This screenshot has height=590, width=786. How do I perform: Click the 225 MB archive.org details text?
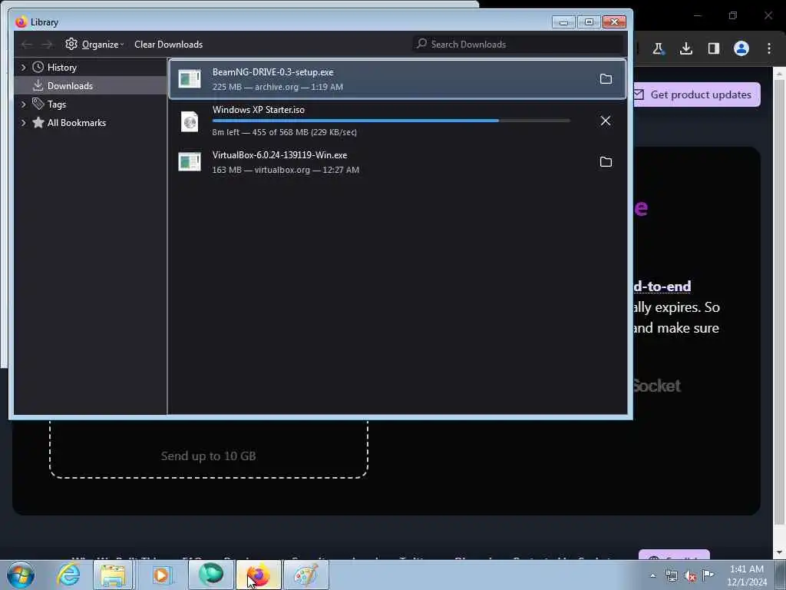pyautogui.click(x=277, y=87)
